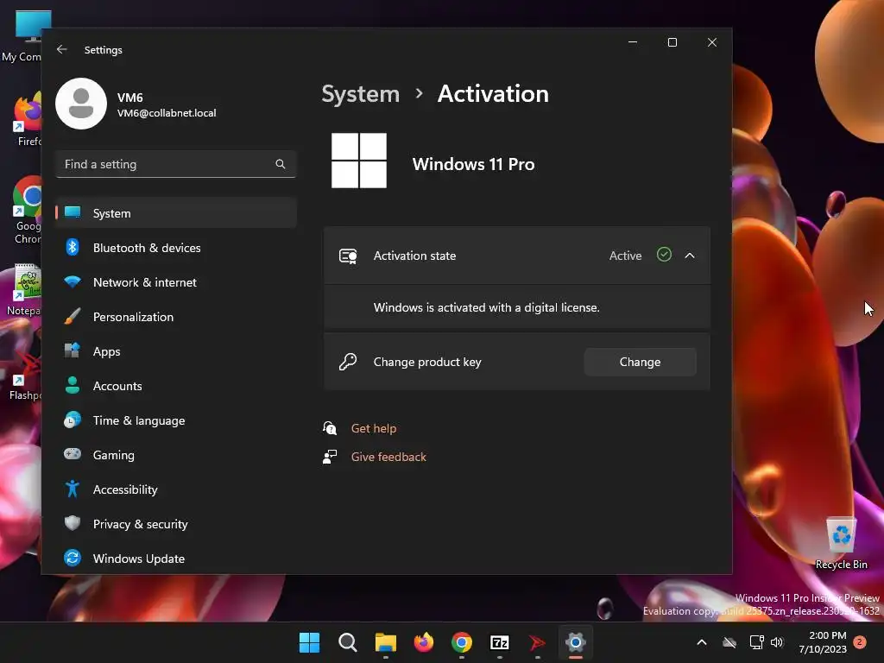Open Personalization settings

(176, 317)
